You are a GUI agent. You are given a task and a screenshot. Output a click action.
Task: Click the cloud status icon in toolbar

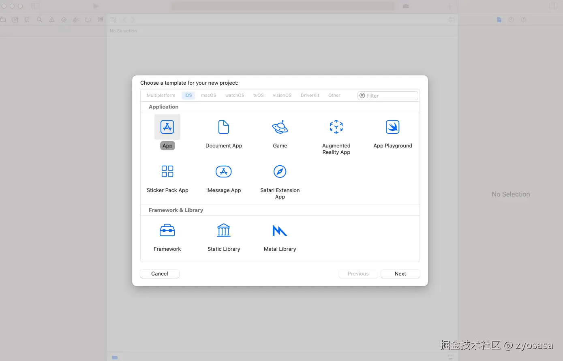406,6
